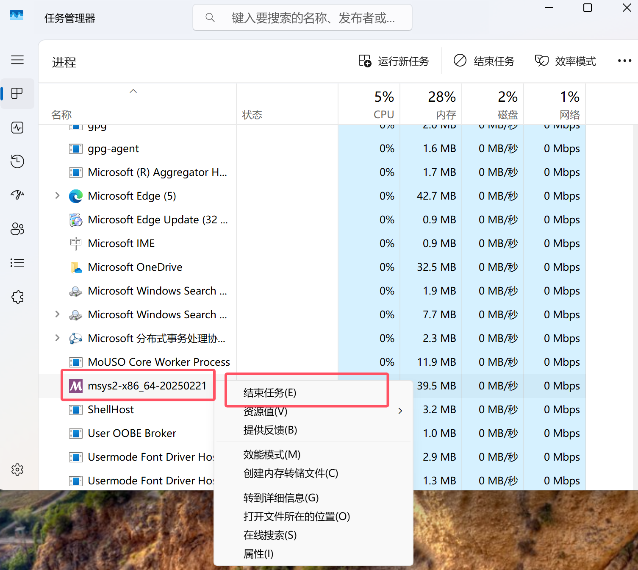638x570 pixels.
Task: Choose 效能模式(M) in the context menu
Action: click(x=313, y=455)
